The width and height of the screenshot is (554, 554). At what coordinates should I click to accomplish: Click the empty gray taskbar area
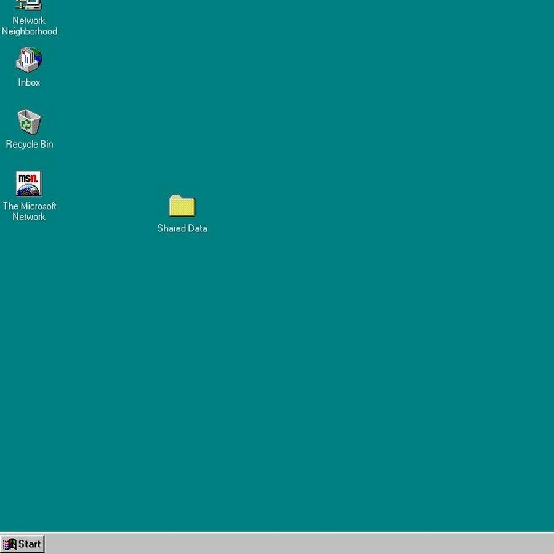click(295, 544)
